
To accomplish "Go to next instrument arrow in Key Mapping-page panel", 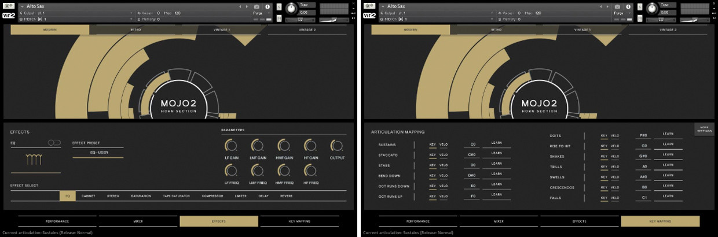I will pyautogui.click(x=607, y=6).
